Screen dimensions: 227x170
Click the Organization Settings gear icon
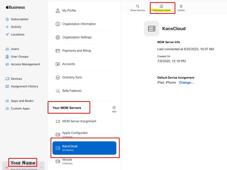[x=57, y=37]
